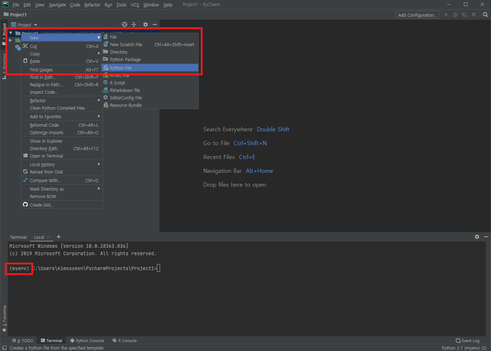Viewport: 491px width, 351px height.
Task: Click the Search Everywhere magnifier icon
Action: click(x=485, y=15)
